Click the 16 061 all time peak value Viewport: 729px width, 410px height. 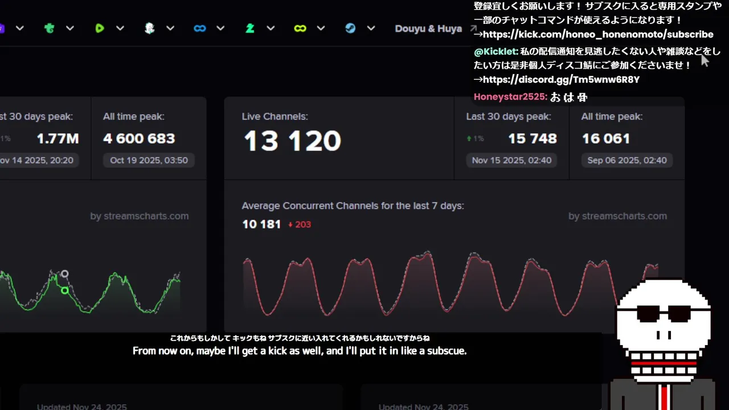point(606,138)
